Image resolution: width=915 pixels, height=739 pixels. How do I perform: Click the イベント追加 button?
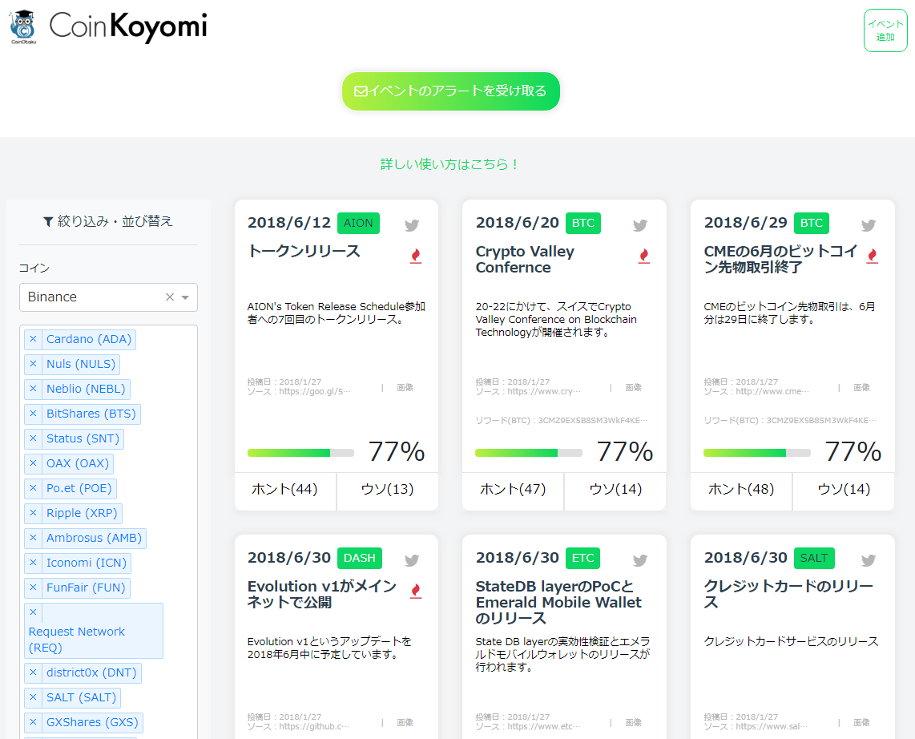tap(885, 30)
